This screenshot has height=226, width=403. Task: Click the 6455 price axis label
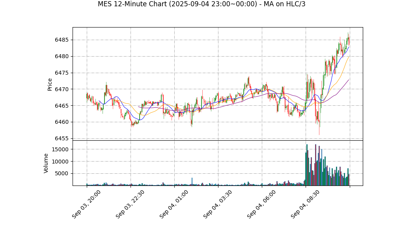(x=62, y=138)
